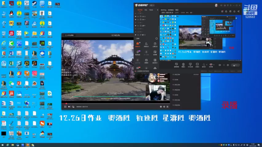Image resolution: width=262 pixels, height=147 pixels.
Task: Expand the speaker options arrow
Action: pyautogui.click(x=214, y=65)
